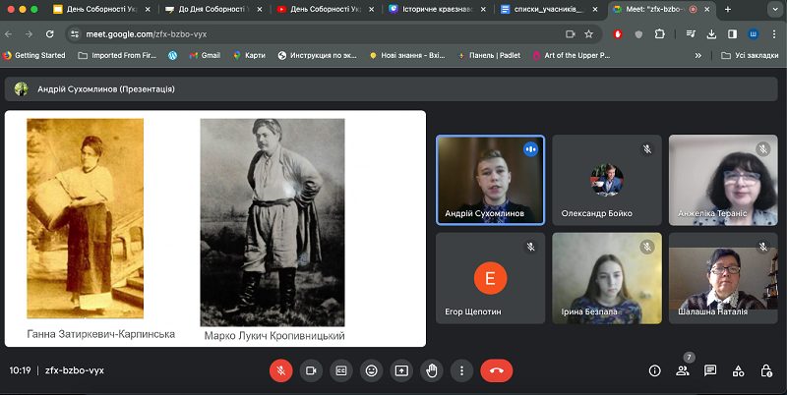
Task: Toggle closed captions
Action: 341,371
